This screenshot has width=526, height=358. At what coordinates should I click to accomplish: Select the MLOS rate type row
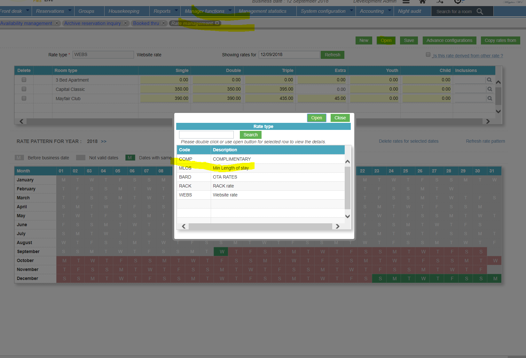(261, 168)
